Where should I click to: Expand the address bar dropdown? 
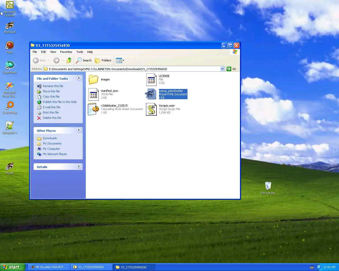[222, 69]
